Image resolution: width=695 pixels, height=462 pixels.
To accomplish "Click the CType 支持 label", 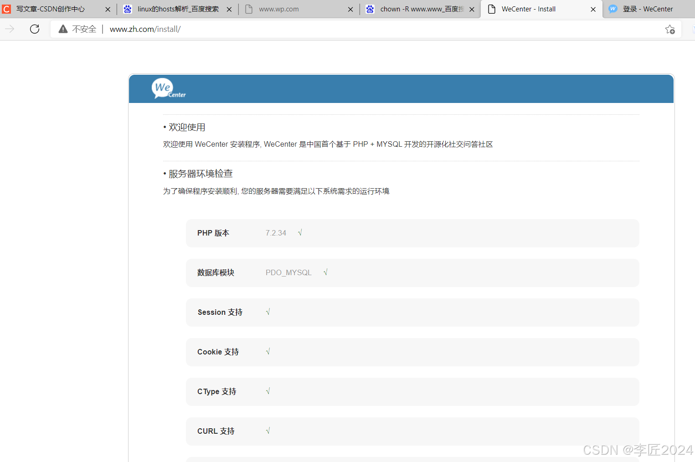I will coord(216,391).
